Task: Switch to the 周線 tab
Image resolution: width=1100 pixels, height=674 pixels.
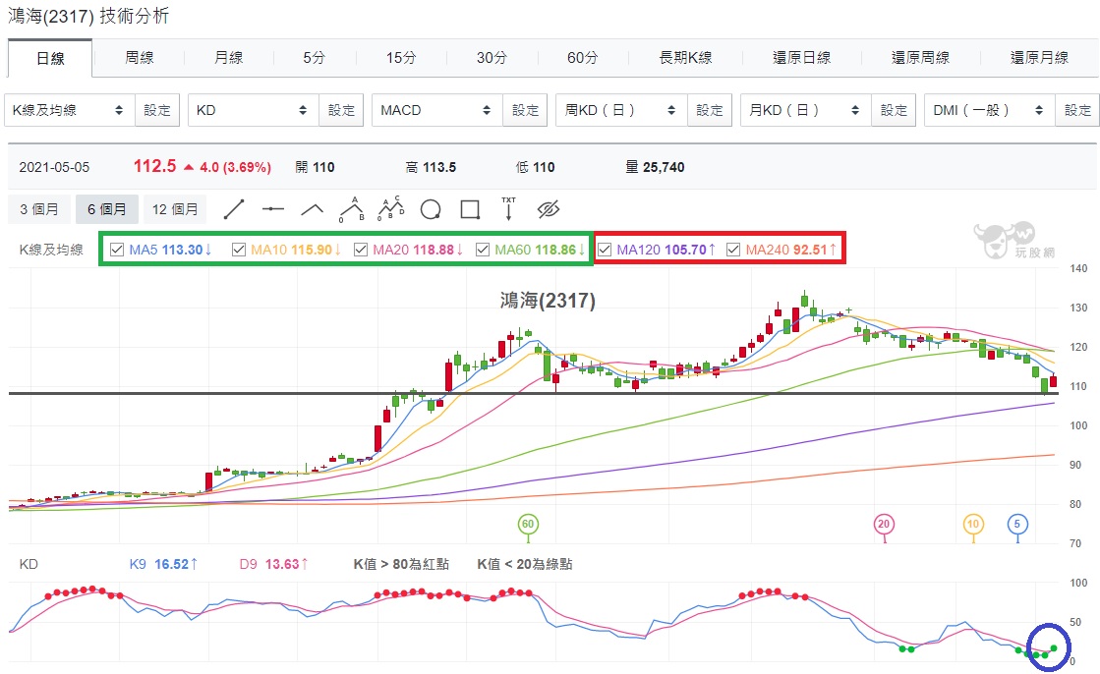Action: coord(139,58)
